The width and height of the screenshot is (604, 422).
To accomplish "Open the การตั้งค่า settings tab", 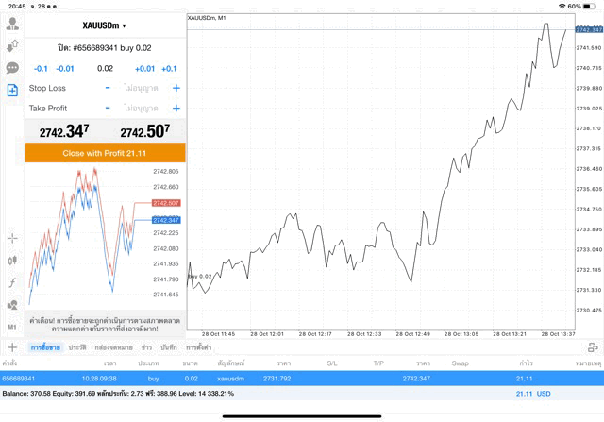I will 198,348.
